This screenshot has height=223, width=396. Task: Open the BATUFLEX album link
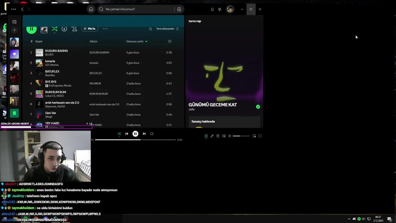(x=96, y=73)
